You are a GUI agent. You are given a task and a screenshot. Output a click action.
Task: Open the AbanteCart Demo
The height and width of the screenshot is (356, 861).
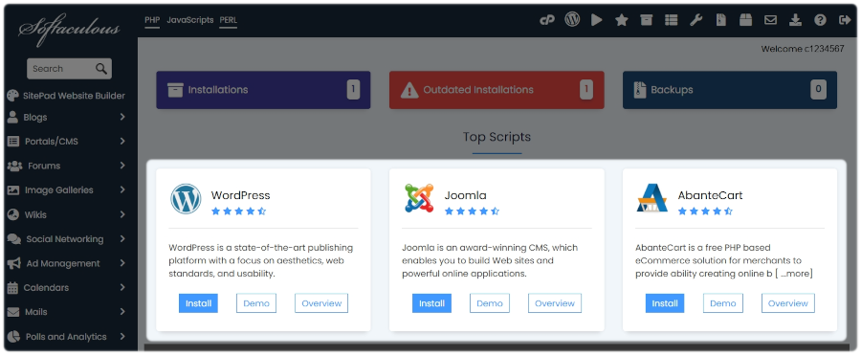pos(723,303)
